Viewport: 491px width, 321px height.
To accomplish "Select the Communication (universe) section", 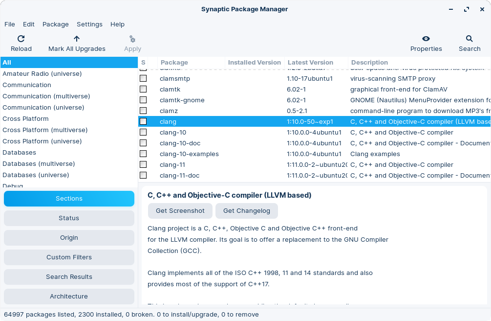I will (x=43, y=107).
